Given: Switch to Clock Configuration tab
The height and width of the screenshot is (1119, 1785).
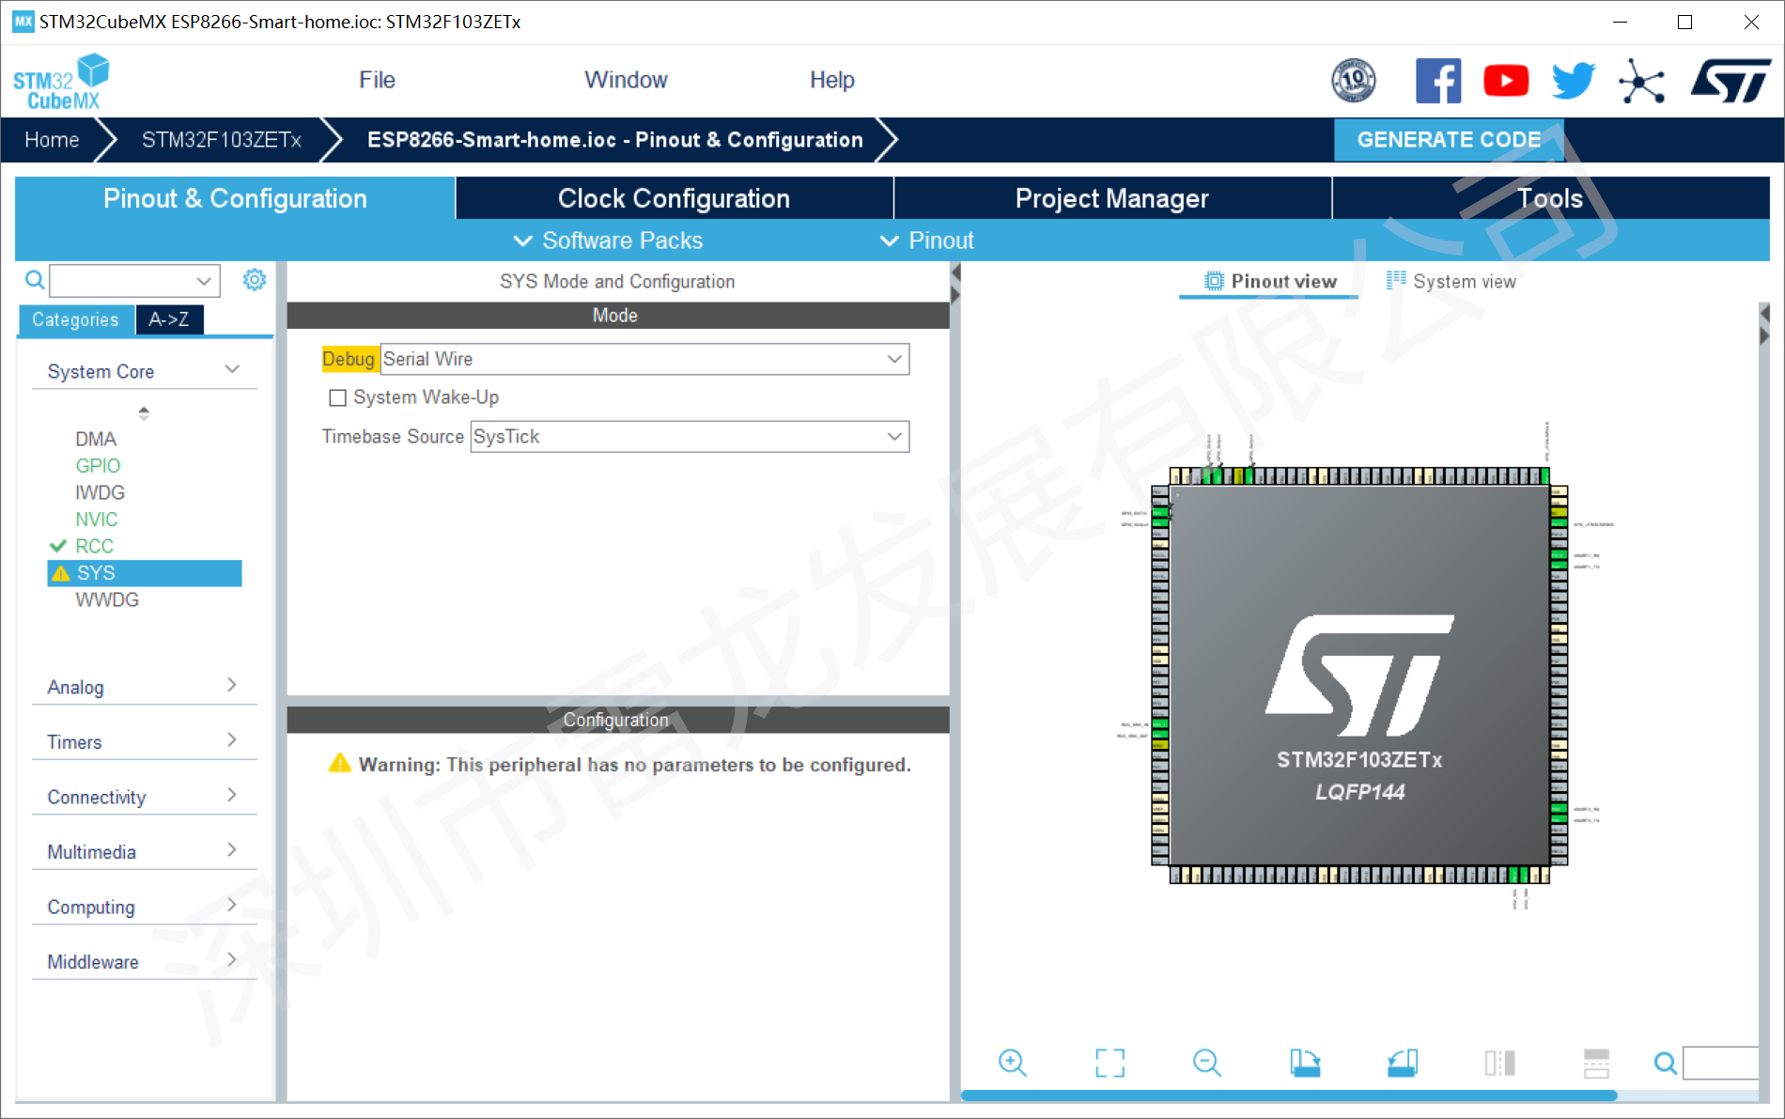Looking at the screenshot, I should tap(674, 198).
